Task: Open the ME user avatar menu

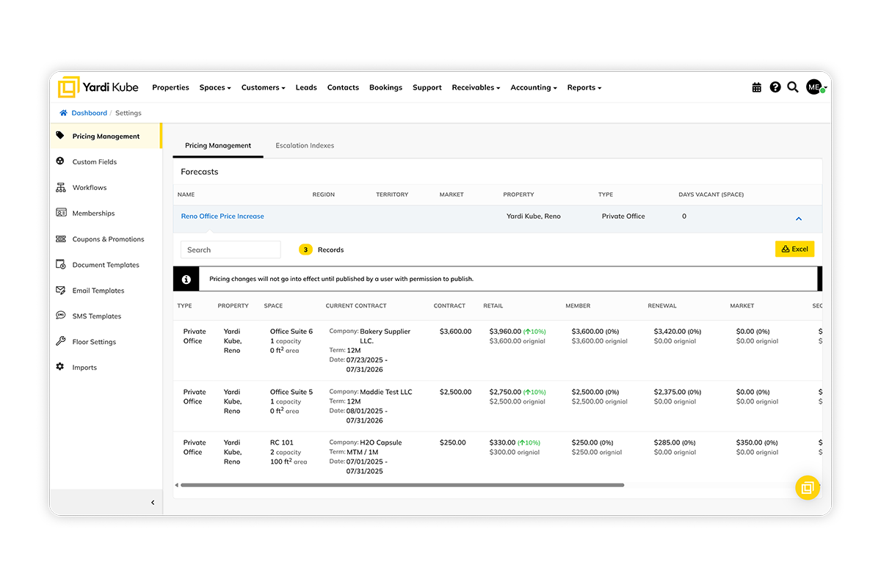Action: point(815,87)
